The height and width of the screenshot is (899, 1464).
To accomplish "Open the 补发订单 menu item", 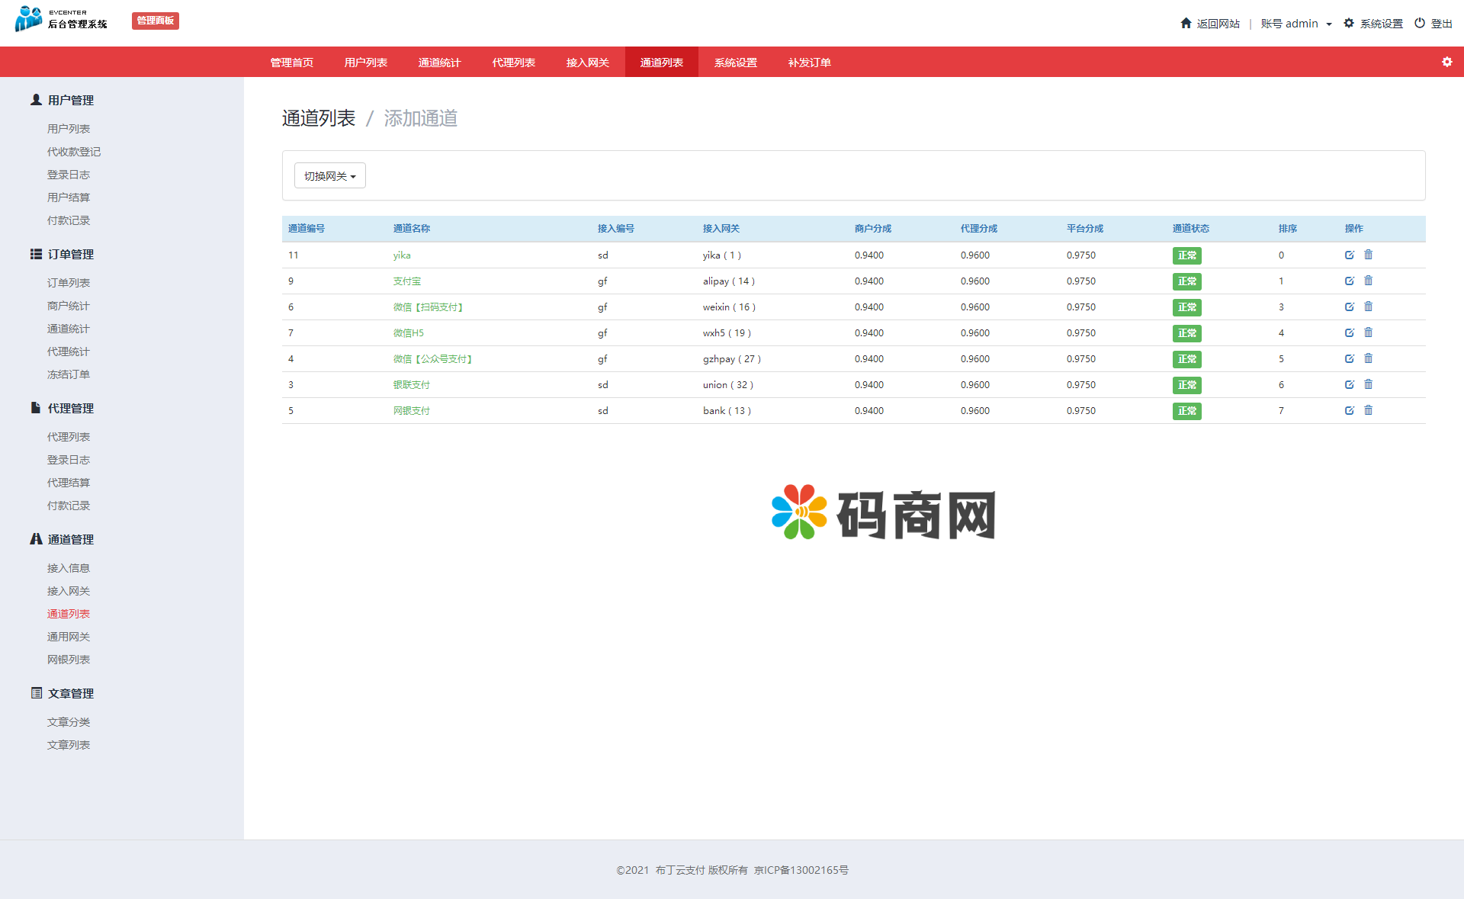I will point(809,62).
